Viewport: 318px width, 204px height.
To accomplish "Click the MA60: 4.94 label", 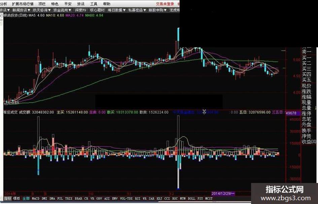I will [94, 15].
